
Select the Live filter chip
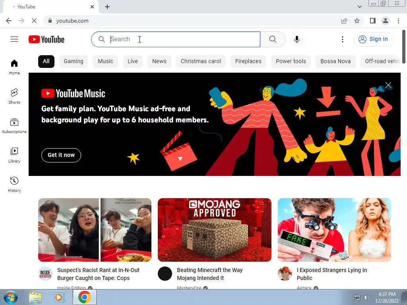point(133,62)
